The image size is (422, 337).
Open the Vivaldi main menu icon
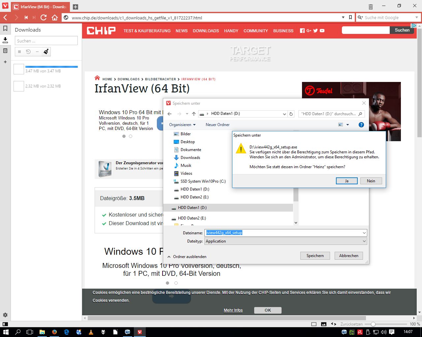(5, 6)
